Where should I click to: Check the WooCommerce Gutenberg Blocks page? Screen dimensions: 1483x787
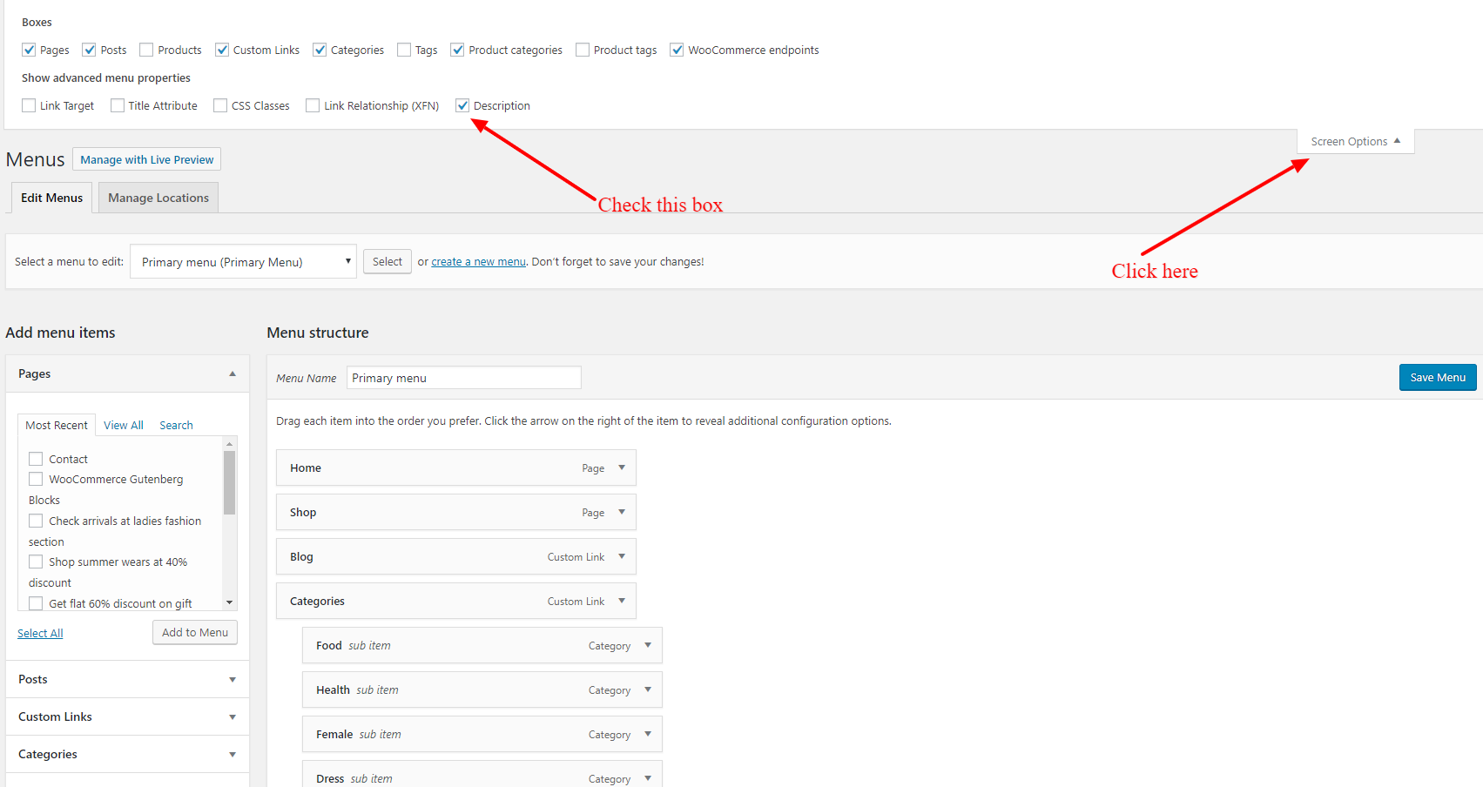point(36,479)
